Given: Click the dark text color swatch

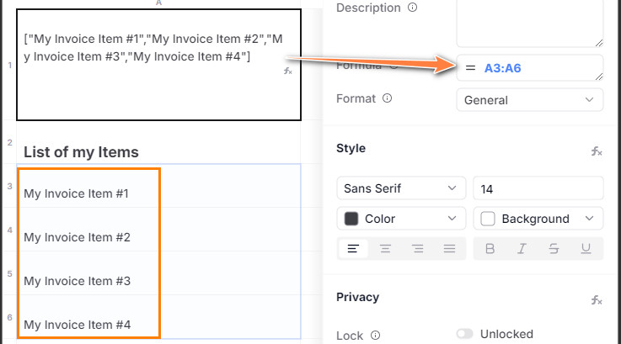Looking at the screenshot, I should click(351, 219).
